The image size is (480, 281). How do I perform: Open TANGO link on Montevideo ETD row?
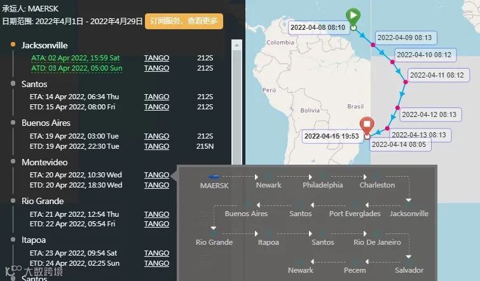(156, 185)
